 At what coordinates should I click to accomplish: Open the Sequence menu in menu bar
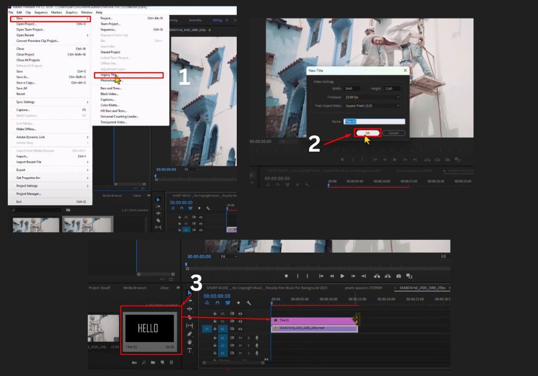(x=41, y=13)
